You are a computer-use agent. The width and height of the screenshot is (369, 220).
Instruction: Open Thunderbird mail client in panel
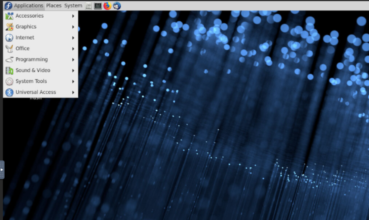coord(117,6)
